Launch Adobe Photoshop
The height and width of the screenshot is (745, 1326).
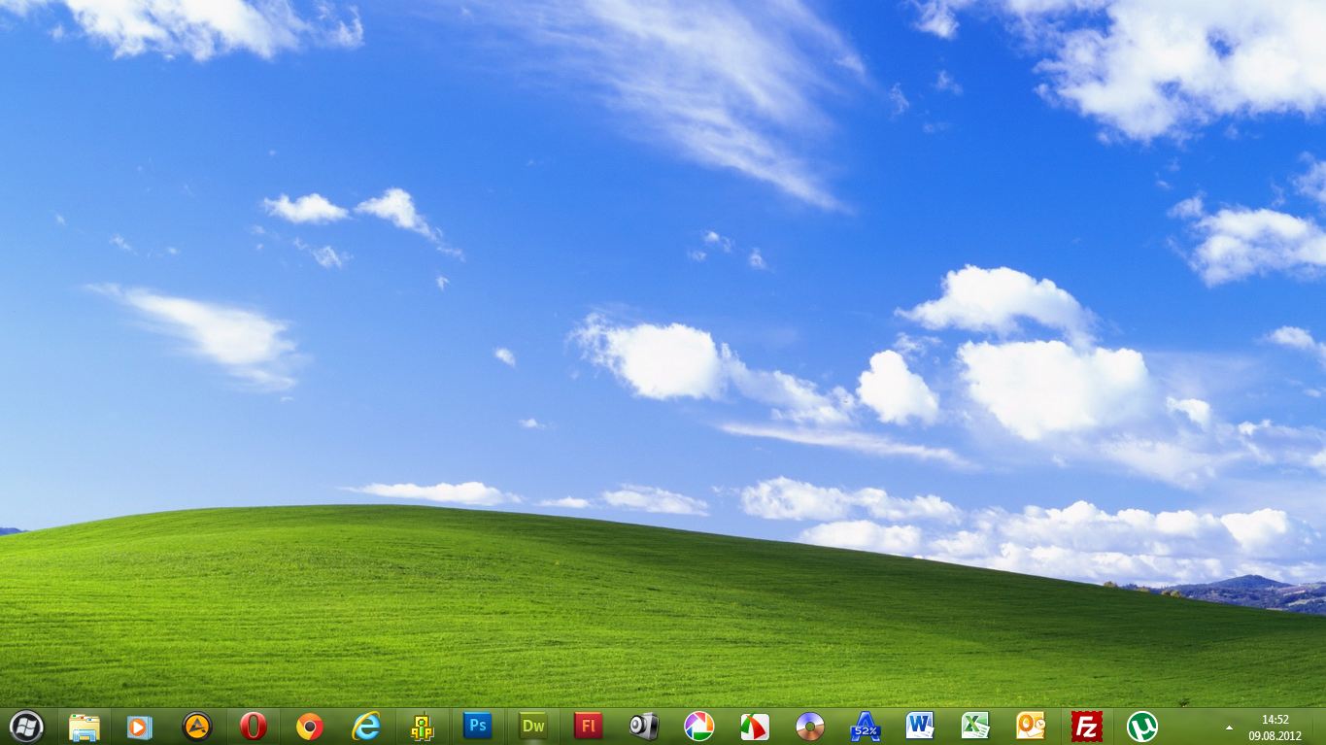pyautogui.click(x=477, y=726)
